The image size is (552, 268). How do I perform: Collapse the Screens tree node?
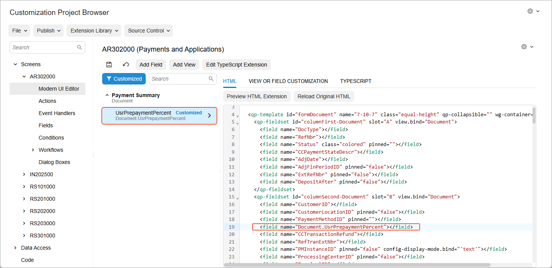click(x=15, y=64)
